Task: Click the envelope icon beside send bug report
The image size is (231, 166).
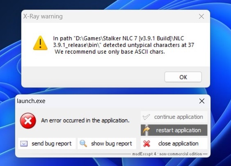Action: pos(24,144)
